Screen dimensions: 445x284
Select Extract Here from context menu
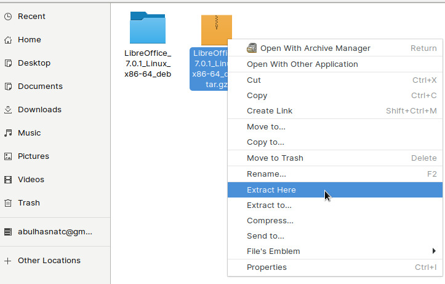click(x=271, y=190)
